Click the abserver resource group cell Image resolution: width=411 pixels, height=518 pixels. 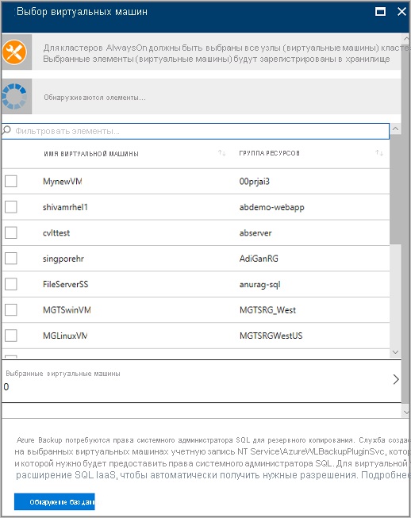[x=255, y=233]
